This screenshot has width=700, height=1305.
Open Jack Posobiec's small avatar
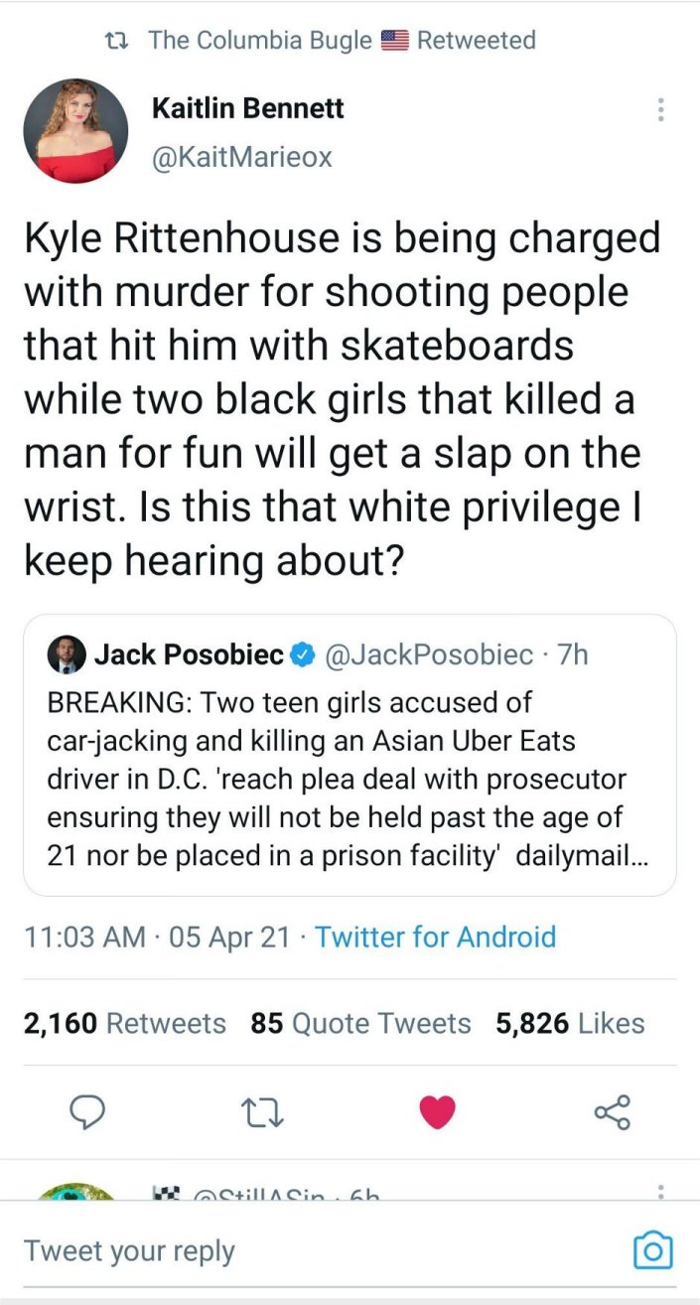pyautogui.click(x=66, y=654)
